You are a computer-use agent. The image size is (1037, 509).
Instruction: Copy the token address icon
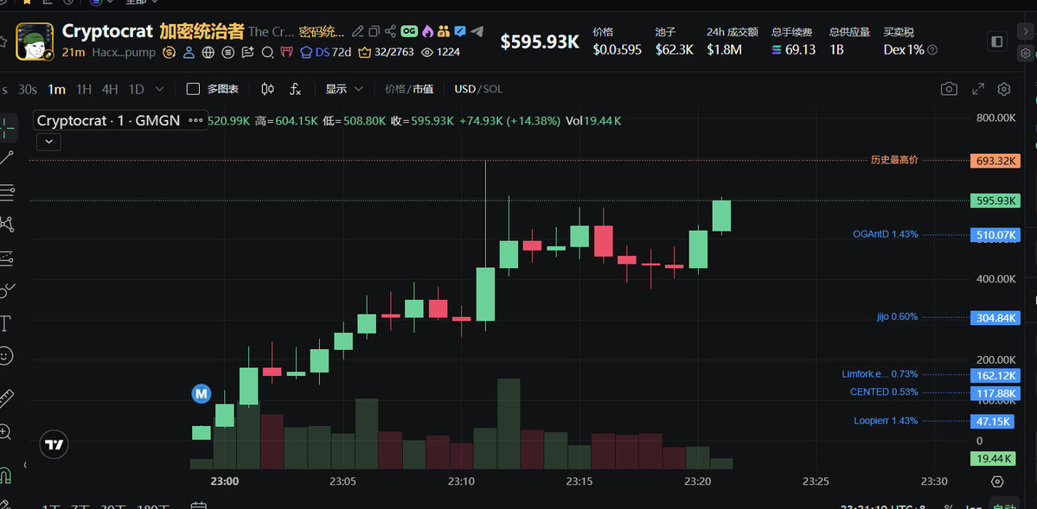pos(374,31)
